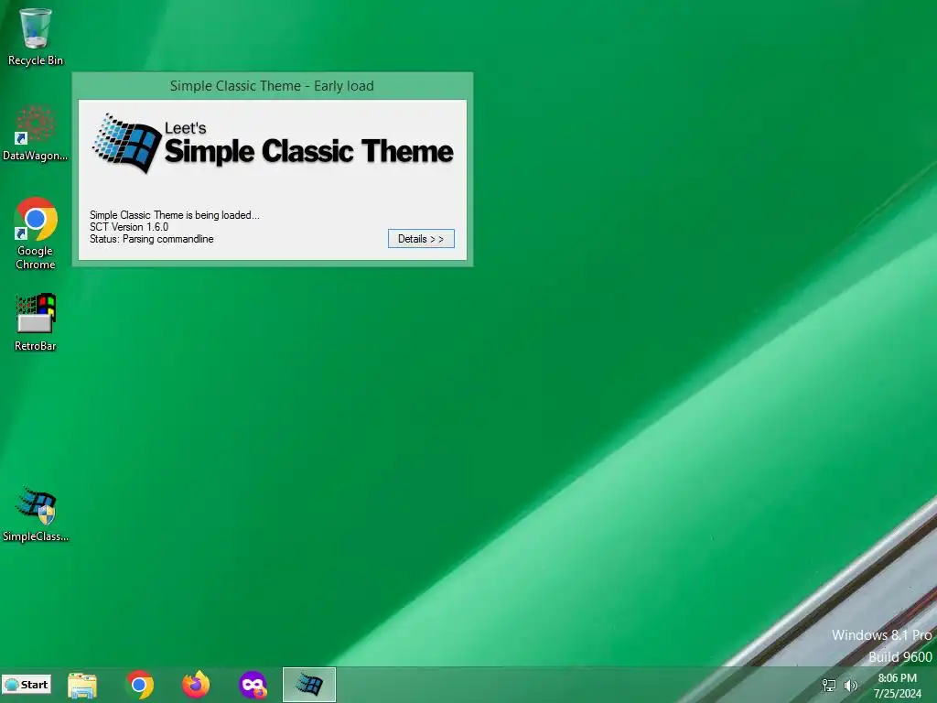Viewport: 937px width, 703px height.
Task: Activate Simple Classic Theme taskbar button
Action: [x=309, y=685]
